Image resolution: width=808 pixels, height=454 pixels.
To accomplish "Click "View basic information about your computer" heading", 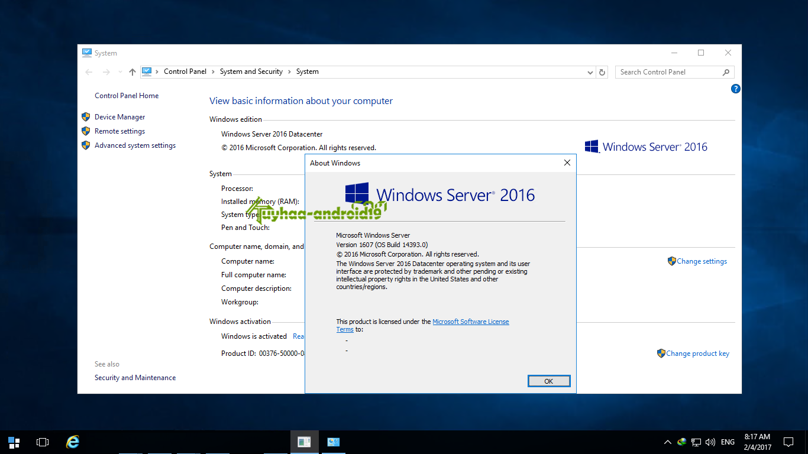I will click(301, 101).
